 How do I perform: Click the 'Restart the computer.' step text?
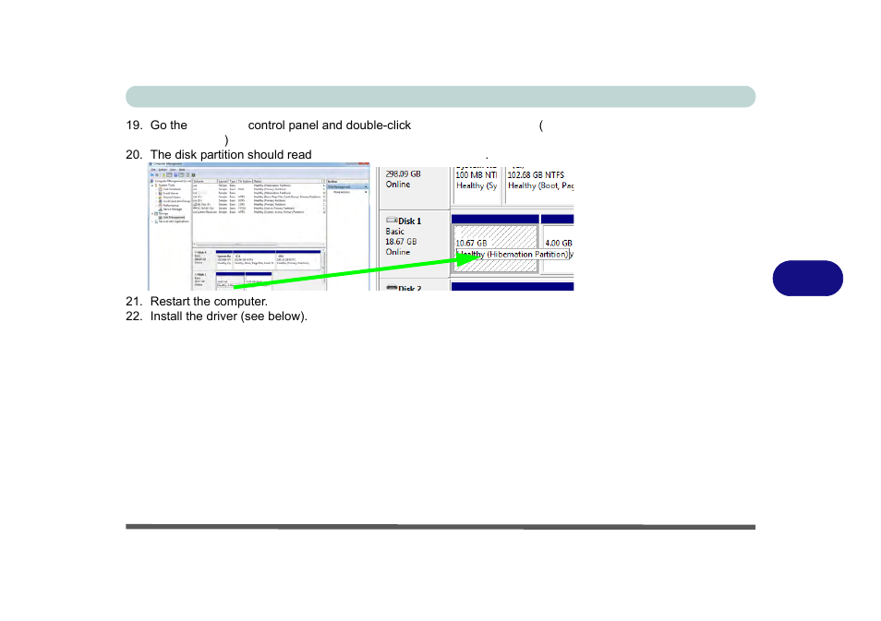tap(209, 302)
